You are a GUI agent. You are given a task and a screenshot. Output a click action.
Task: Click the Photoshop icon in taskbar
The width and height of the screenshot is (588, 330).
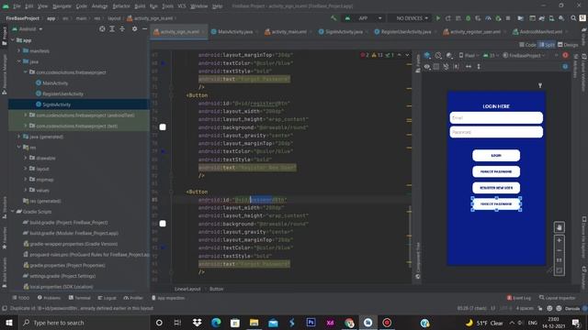[311, 323]
